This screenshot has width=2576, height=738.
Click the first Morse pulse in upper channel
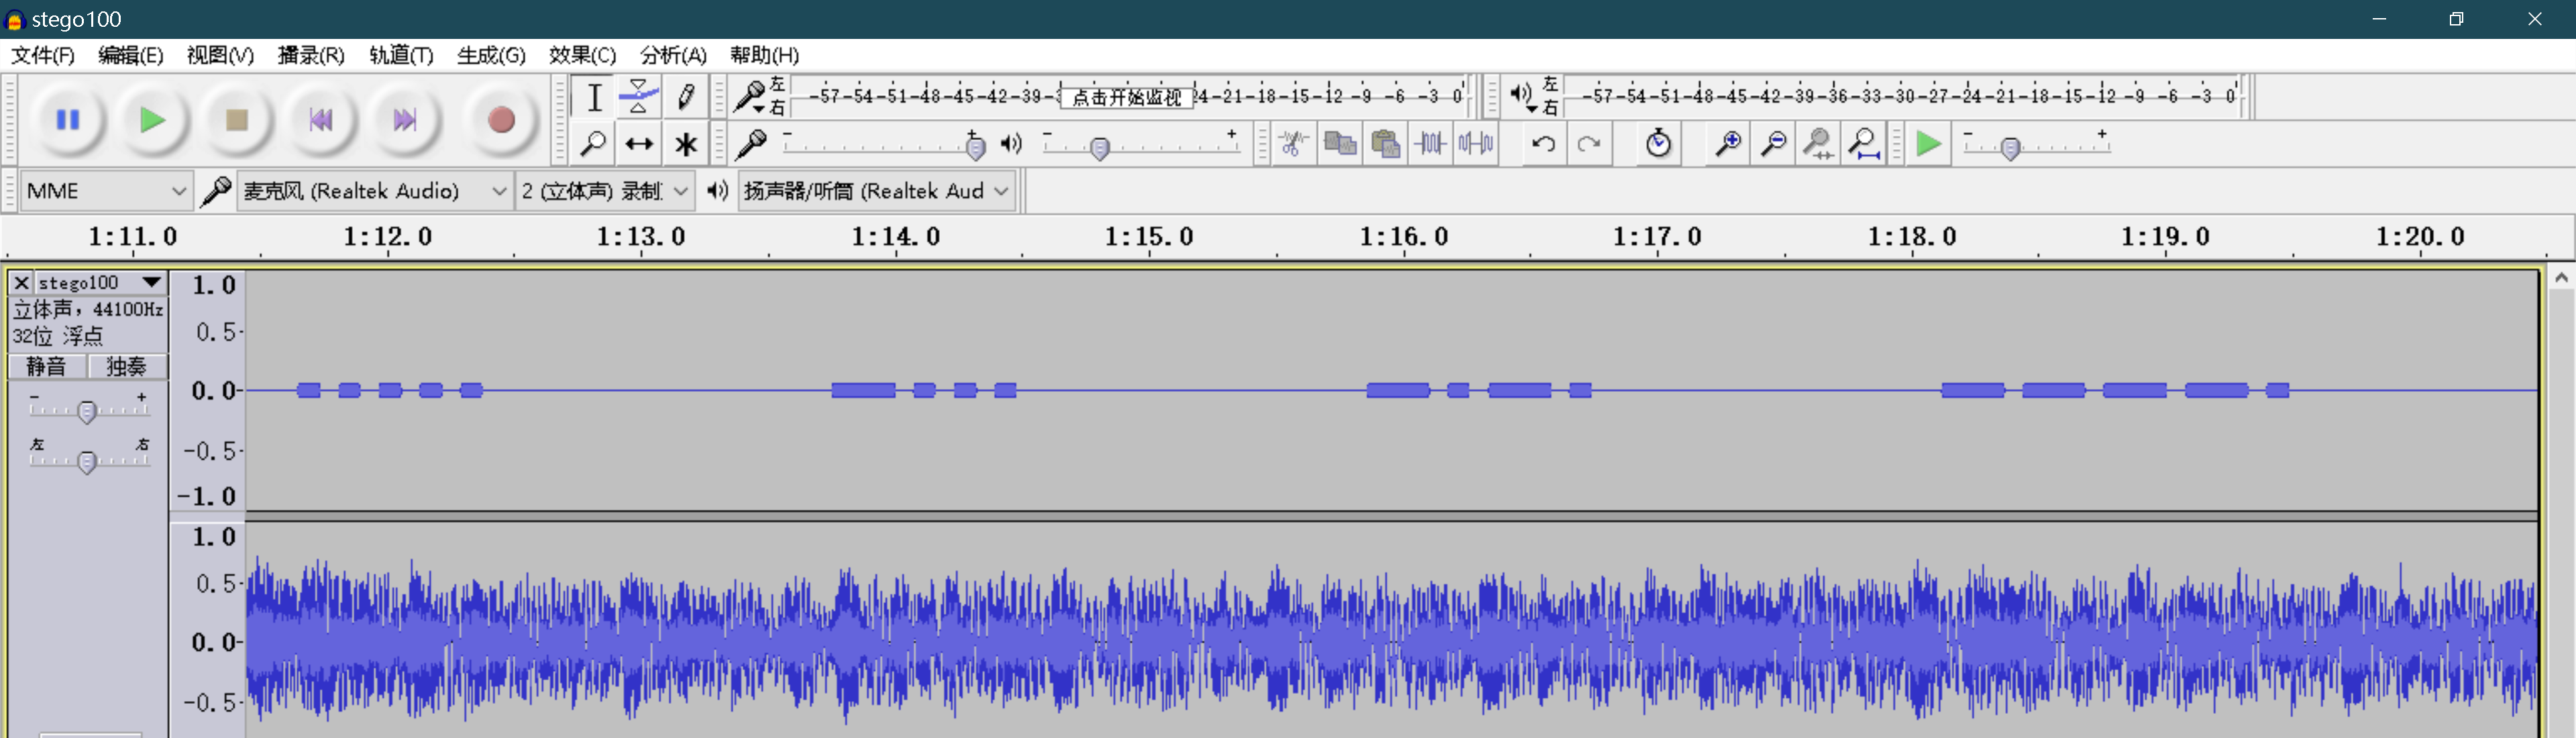pyautogui.click(x=309, y=390)
